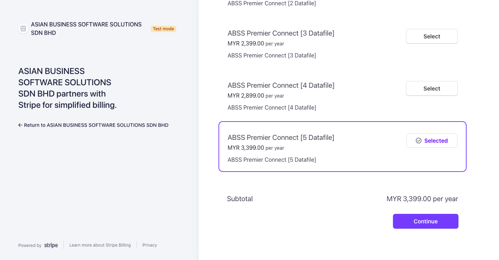Click the Stripe logo in the footer

[x=51, y=245]
